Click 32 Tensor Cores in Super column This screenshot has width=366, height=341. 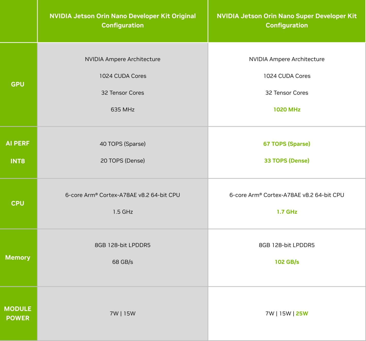pos(287,93)
